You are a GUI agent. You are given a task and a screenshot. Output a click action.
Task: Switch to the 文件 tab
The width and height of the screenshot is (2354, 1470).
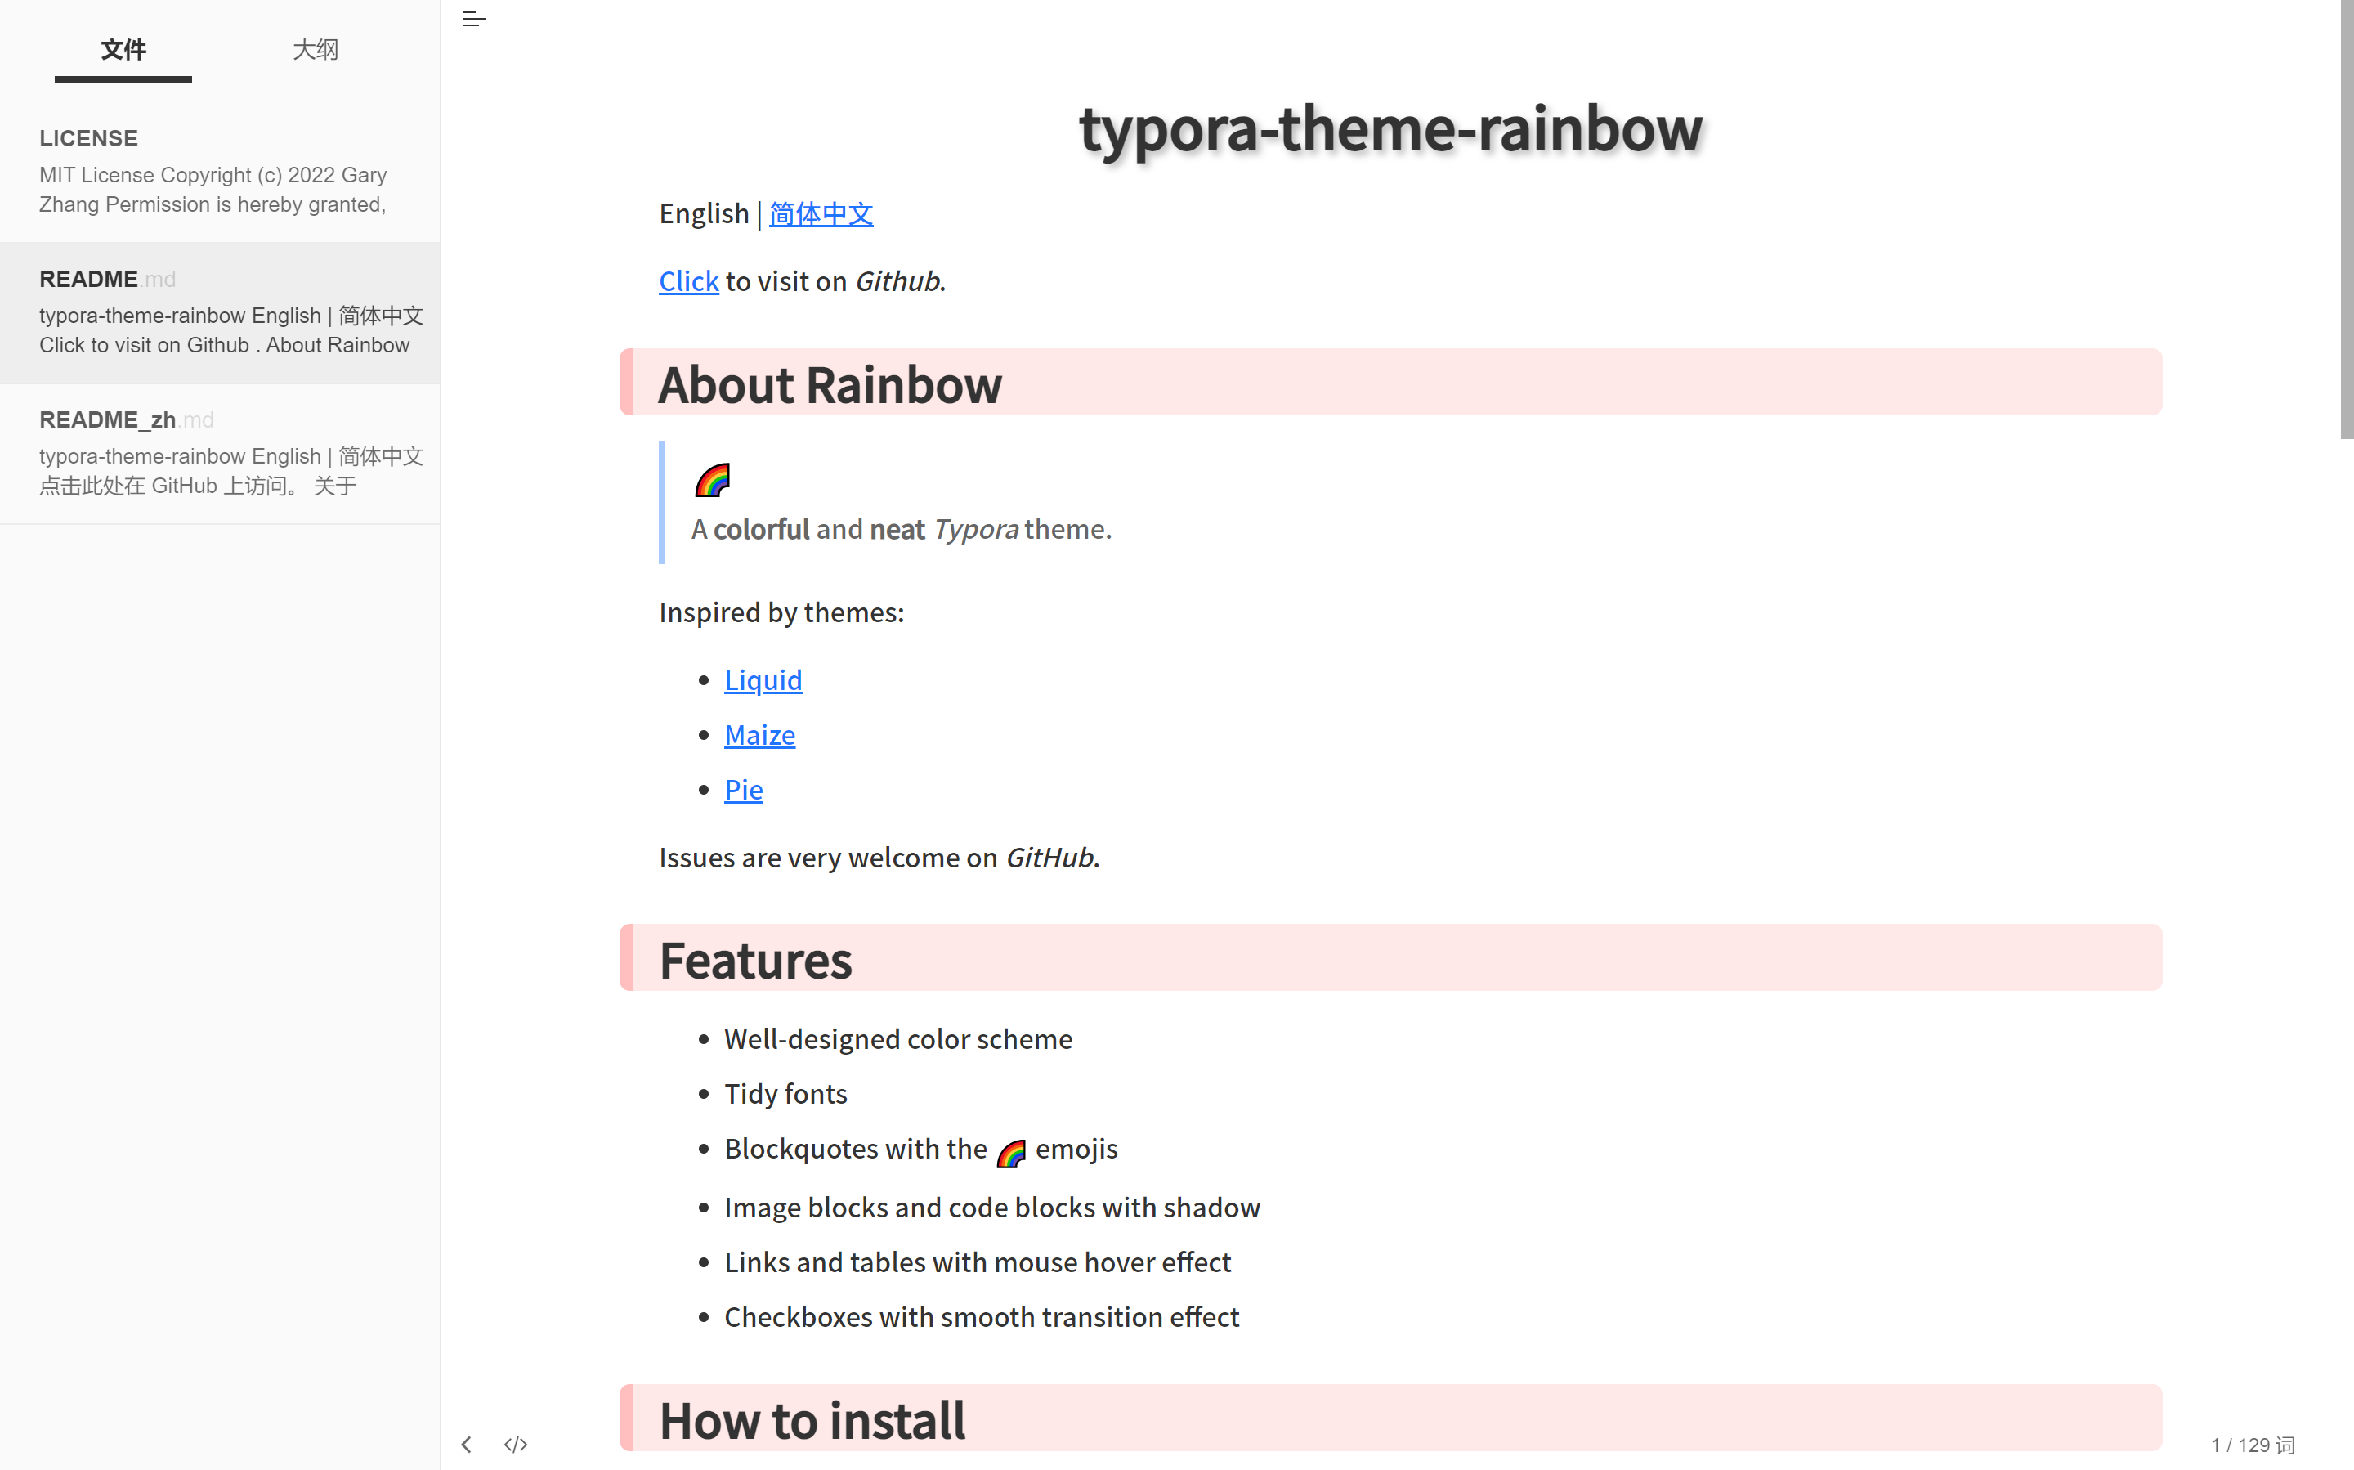pos(123,51)
